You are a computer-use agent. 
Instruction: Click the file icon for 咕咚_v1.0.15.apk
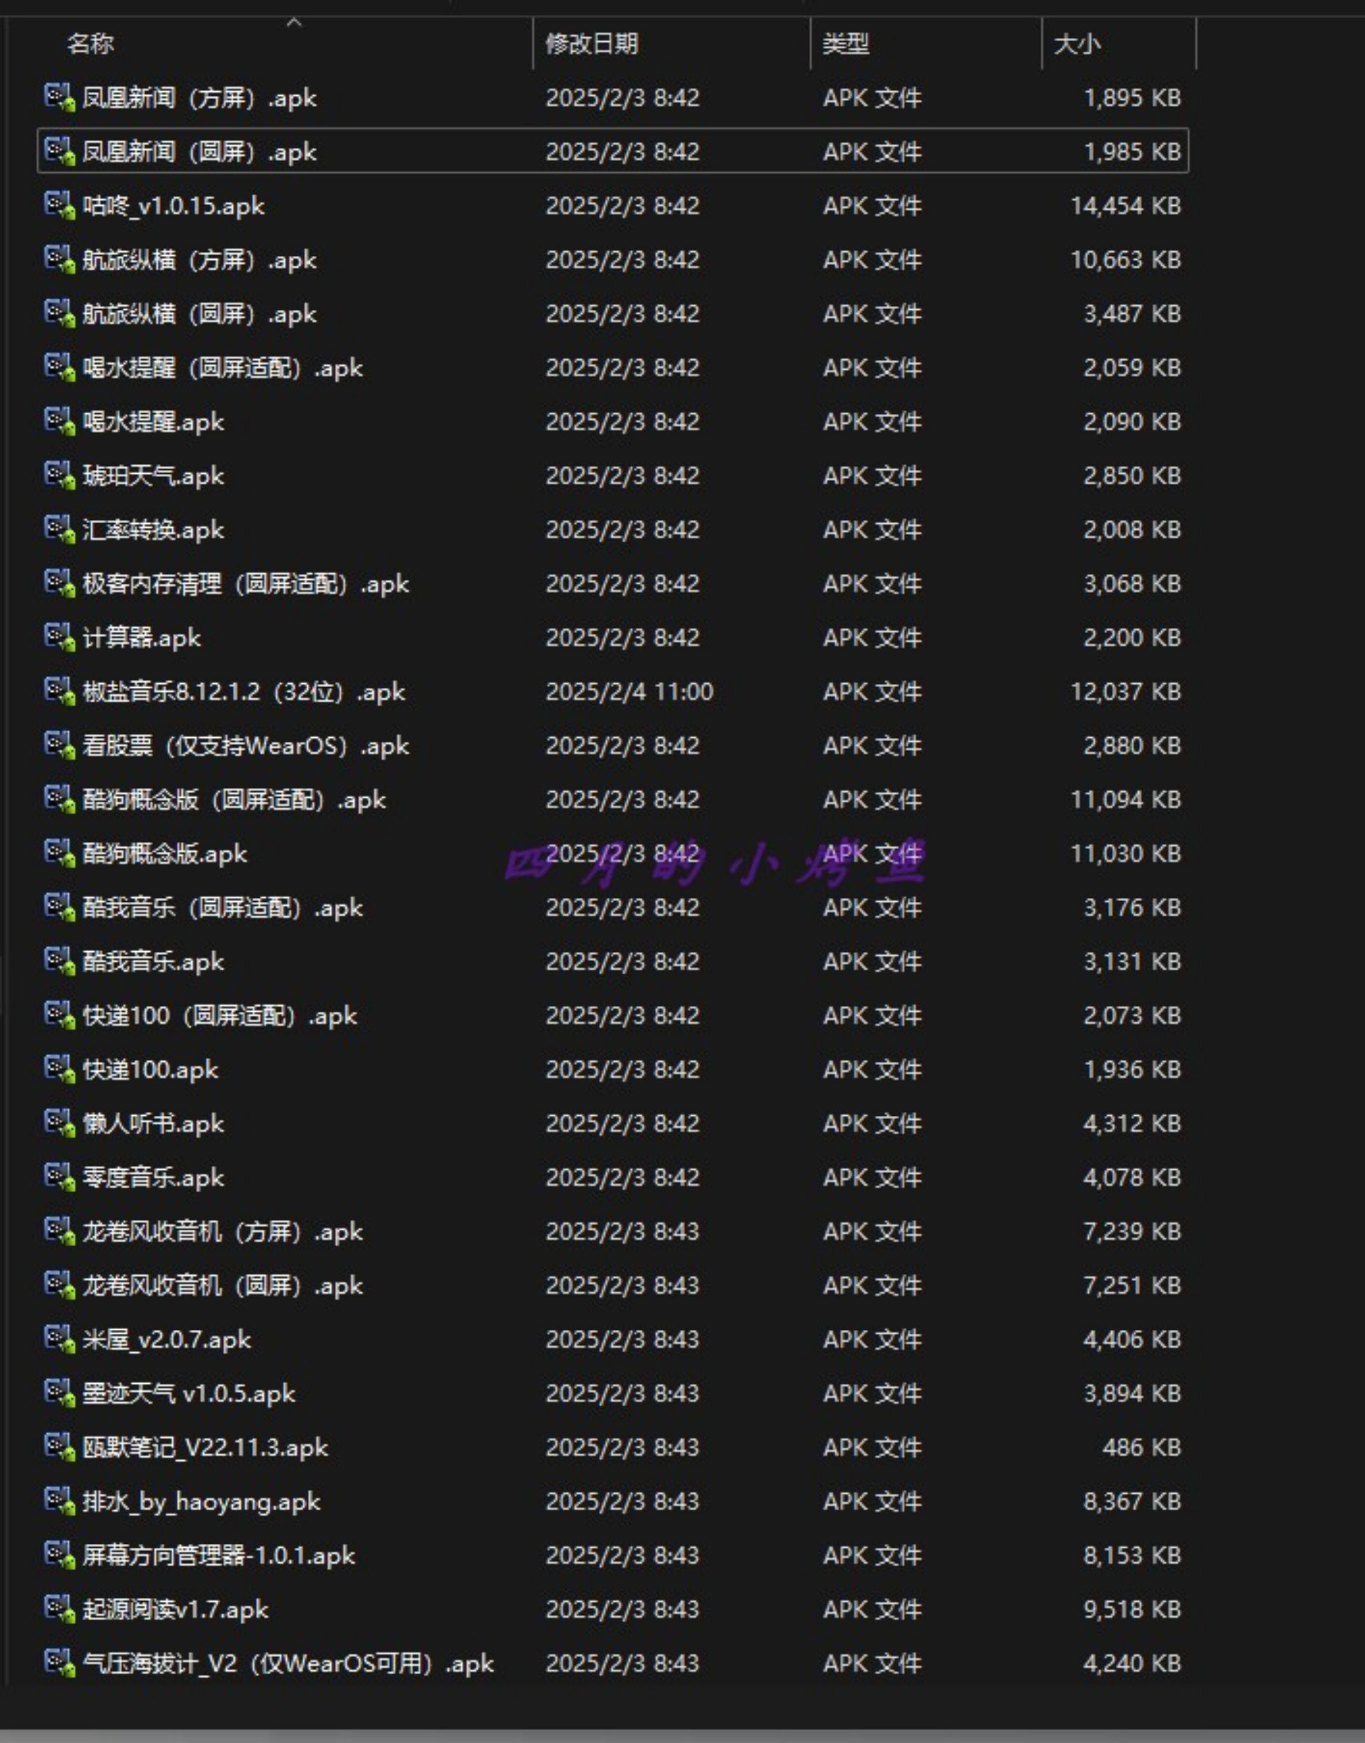60,205
